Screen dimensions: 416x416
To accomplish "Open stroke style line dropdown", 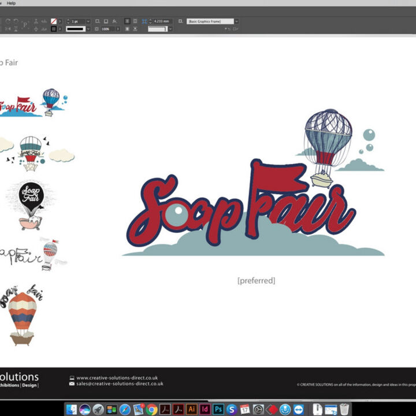I will [88, 29].
